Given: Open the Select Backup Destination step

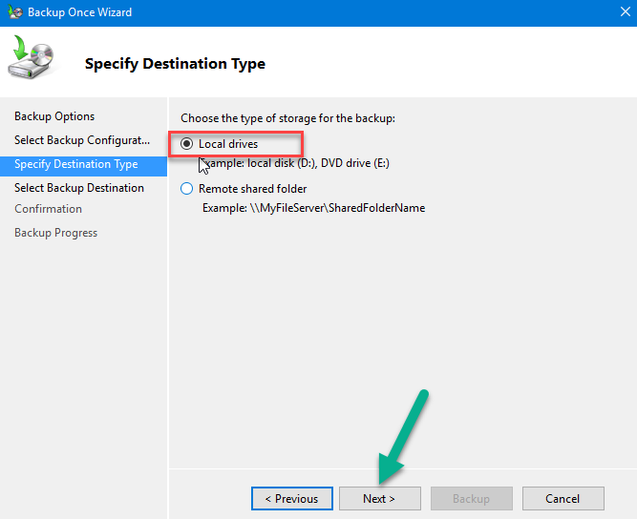Looking at the screenshot, I should pos(79,188).
